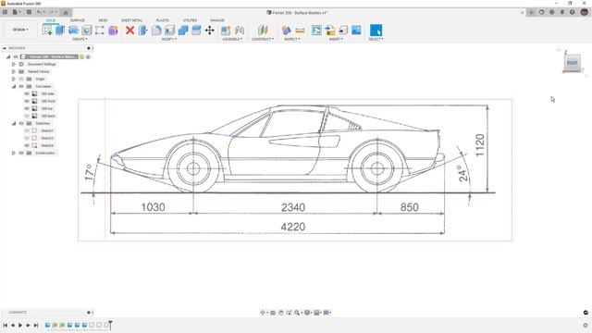Image resolution: width=592 pixels, height=333 pixels.
Task: Click the red Delete X icon
Action: [x=129, y=31]
